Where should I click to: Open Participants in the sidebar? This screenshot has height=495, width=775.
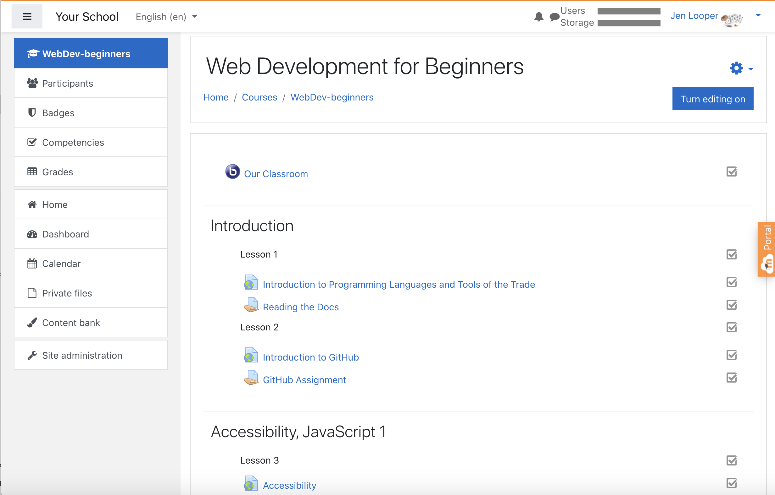68,84
